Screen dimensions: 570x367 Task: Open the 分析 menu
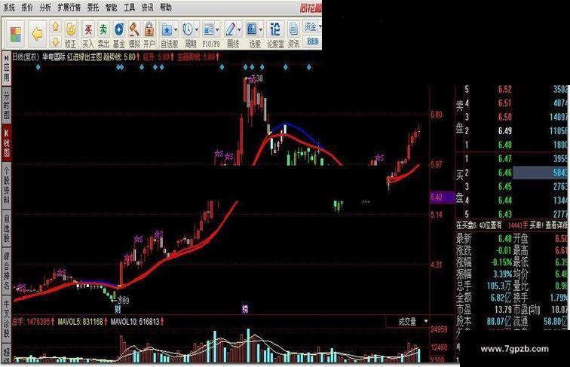[45, 8]
